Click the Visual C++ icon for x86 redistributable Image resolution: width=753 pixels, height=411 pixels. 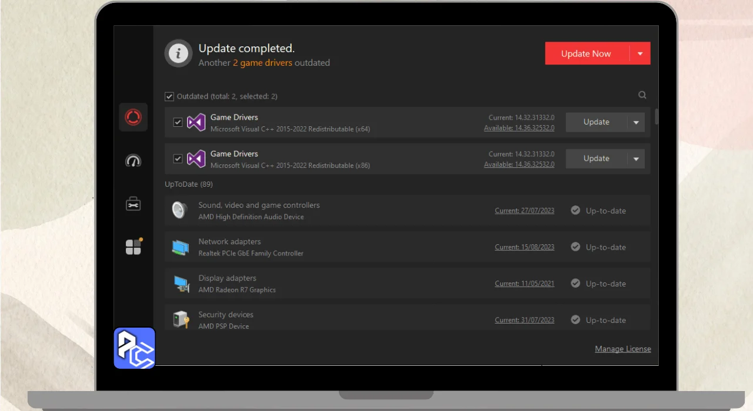196,159
